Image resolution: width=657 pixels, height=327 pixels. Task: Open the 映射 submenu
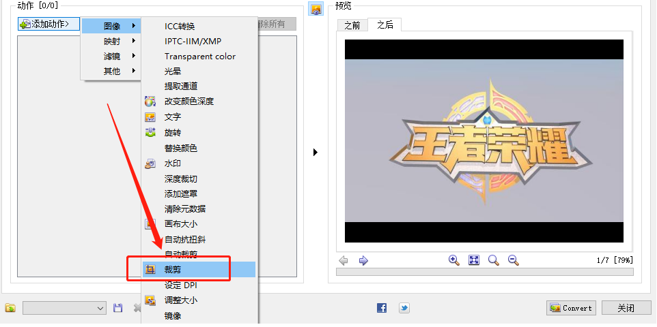[x=111, y=41]
